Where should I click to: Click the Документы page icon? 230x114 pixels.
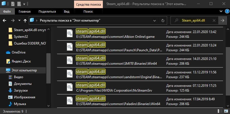pyautogui.click(x=10, y=84)
